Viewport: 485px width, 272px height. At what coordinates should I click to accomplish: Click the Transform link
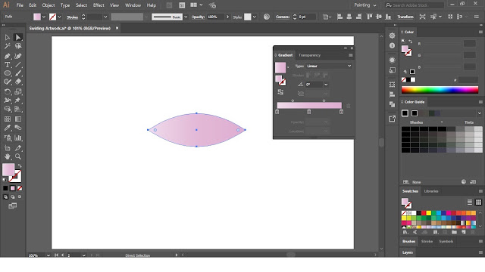[405, 17]
